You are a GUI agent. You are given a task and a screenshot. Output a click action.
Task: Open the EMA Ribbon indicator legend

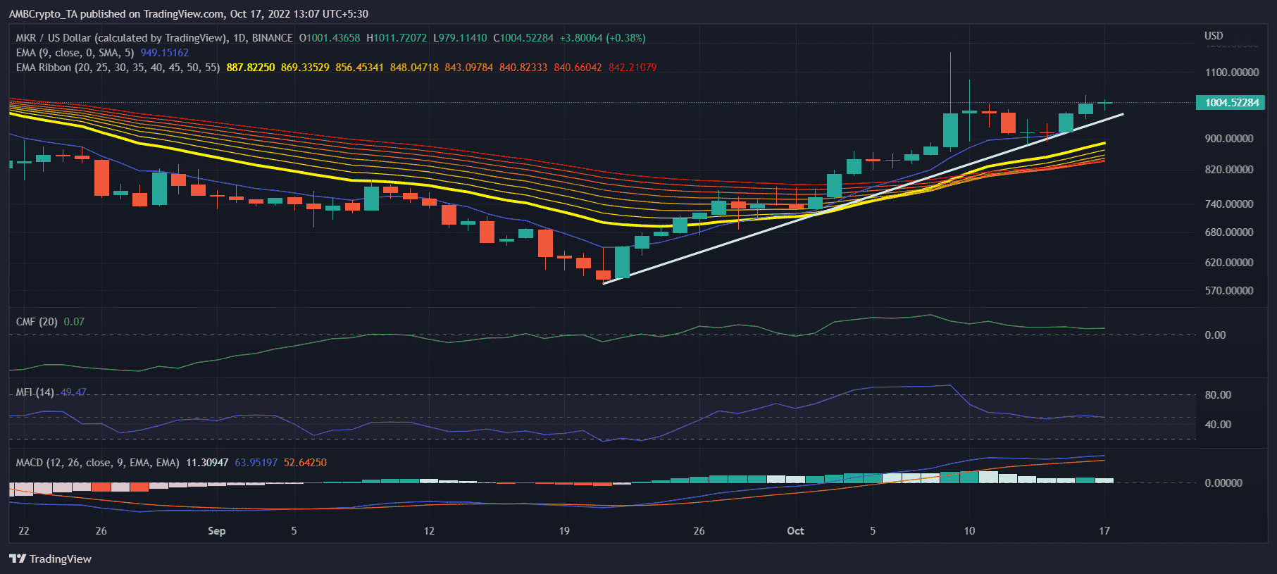tap(118, 68)
